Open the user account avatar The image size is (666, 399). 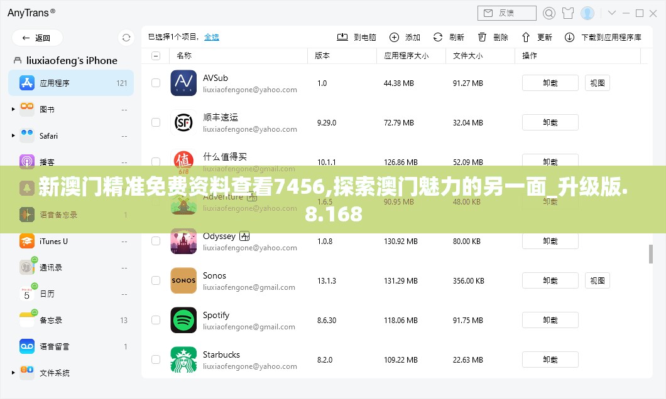tap(587, 13)
